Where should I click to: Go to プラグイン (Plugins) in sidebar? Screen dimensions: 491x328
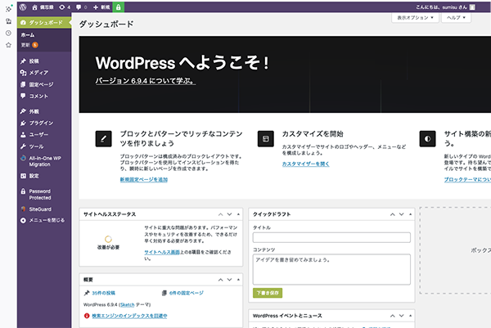tap(41, 122)
